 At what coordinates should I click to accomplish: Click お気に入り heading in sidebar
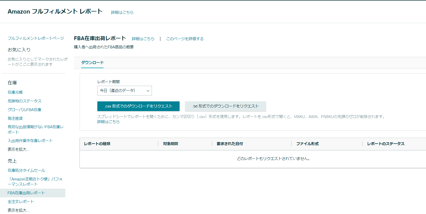19,50
